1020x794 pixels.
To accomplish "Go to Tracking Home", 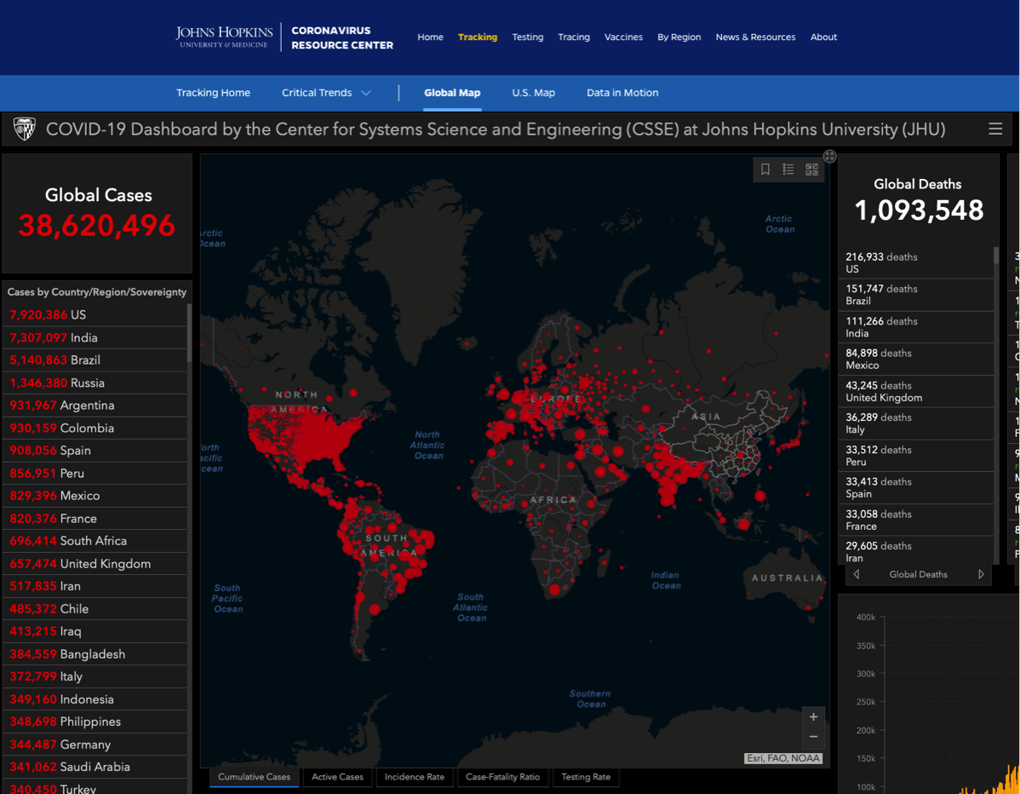I will click(x=214, y=92).
